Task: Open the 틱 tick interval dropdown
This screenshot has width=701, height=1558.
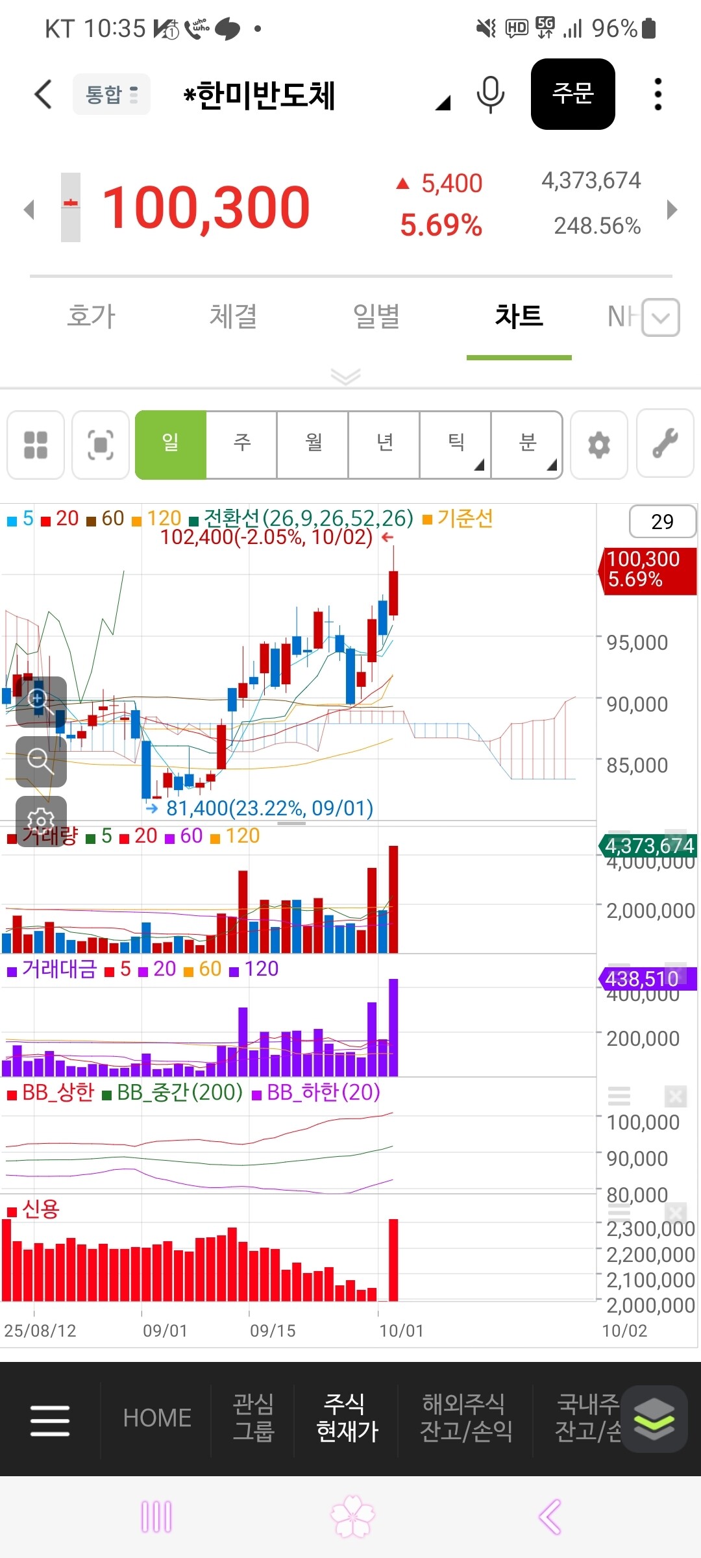Action: (x=456, y=445)
